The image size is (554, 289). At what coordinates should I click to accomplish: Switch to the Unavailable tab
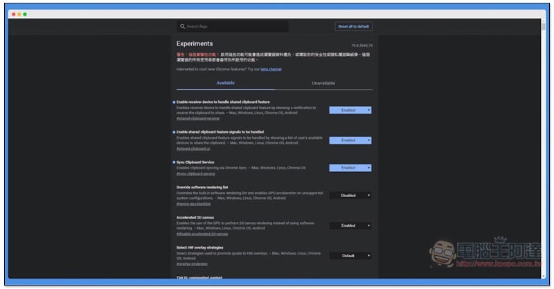[323, 83]
